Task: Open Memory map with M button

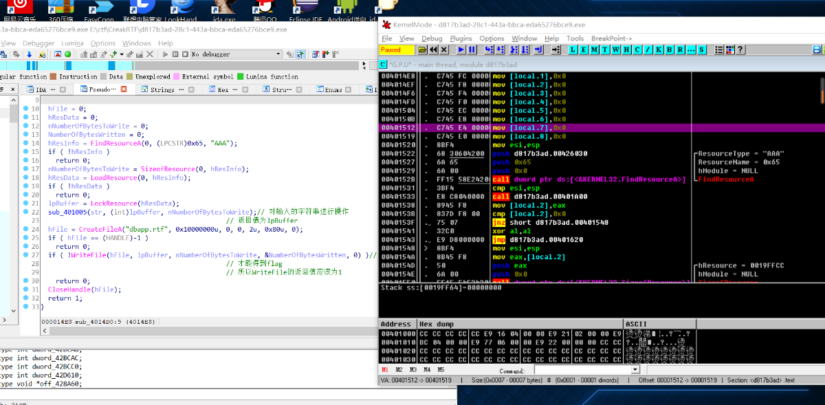Action: pos(594,50)
